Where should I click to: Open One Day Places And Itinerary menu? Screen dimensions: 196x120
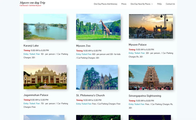coord(105,4)
